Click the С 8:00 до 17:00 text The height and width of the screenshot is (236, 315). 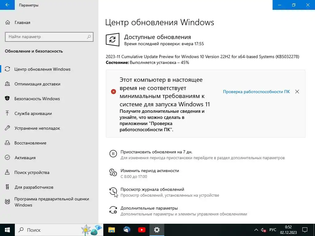[x=134, y=177]
